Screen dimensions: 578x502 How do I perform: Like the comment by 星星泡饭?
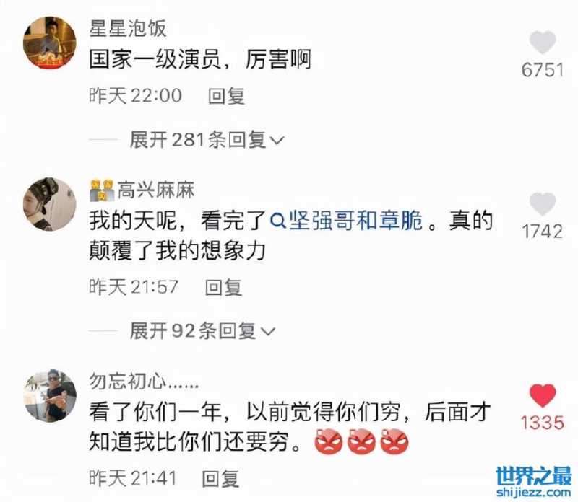[x=543, y=42]
